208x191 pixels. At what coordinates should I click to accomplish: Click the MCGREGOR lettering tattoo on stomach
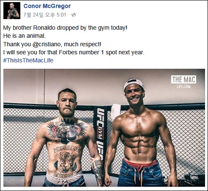67,149
